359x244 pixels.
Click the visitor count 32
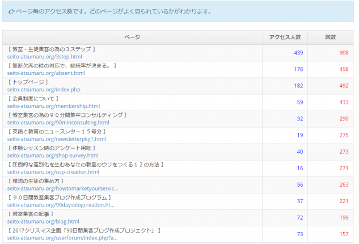(300, 119)
